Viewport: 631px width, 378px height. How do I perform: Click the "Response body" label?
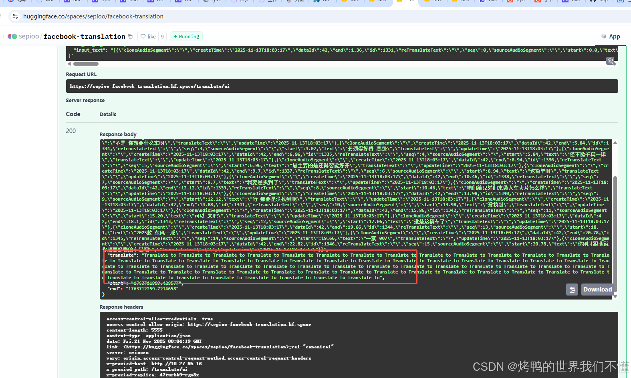coord(118,135)
